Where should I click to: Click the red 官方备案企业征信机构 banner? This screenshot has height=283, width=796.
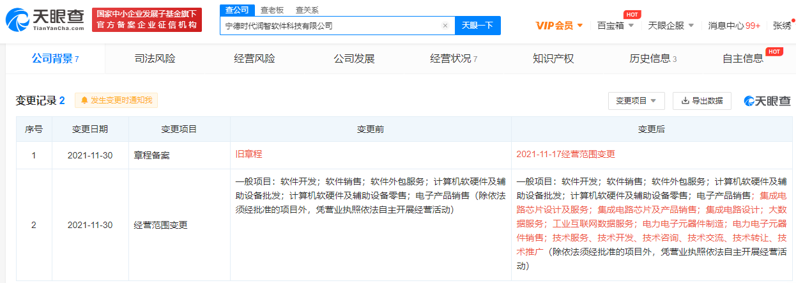click(146, 20)
